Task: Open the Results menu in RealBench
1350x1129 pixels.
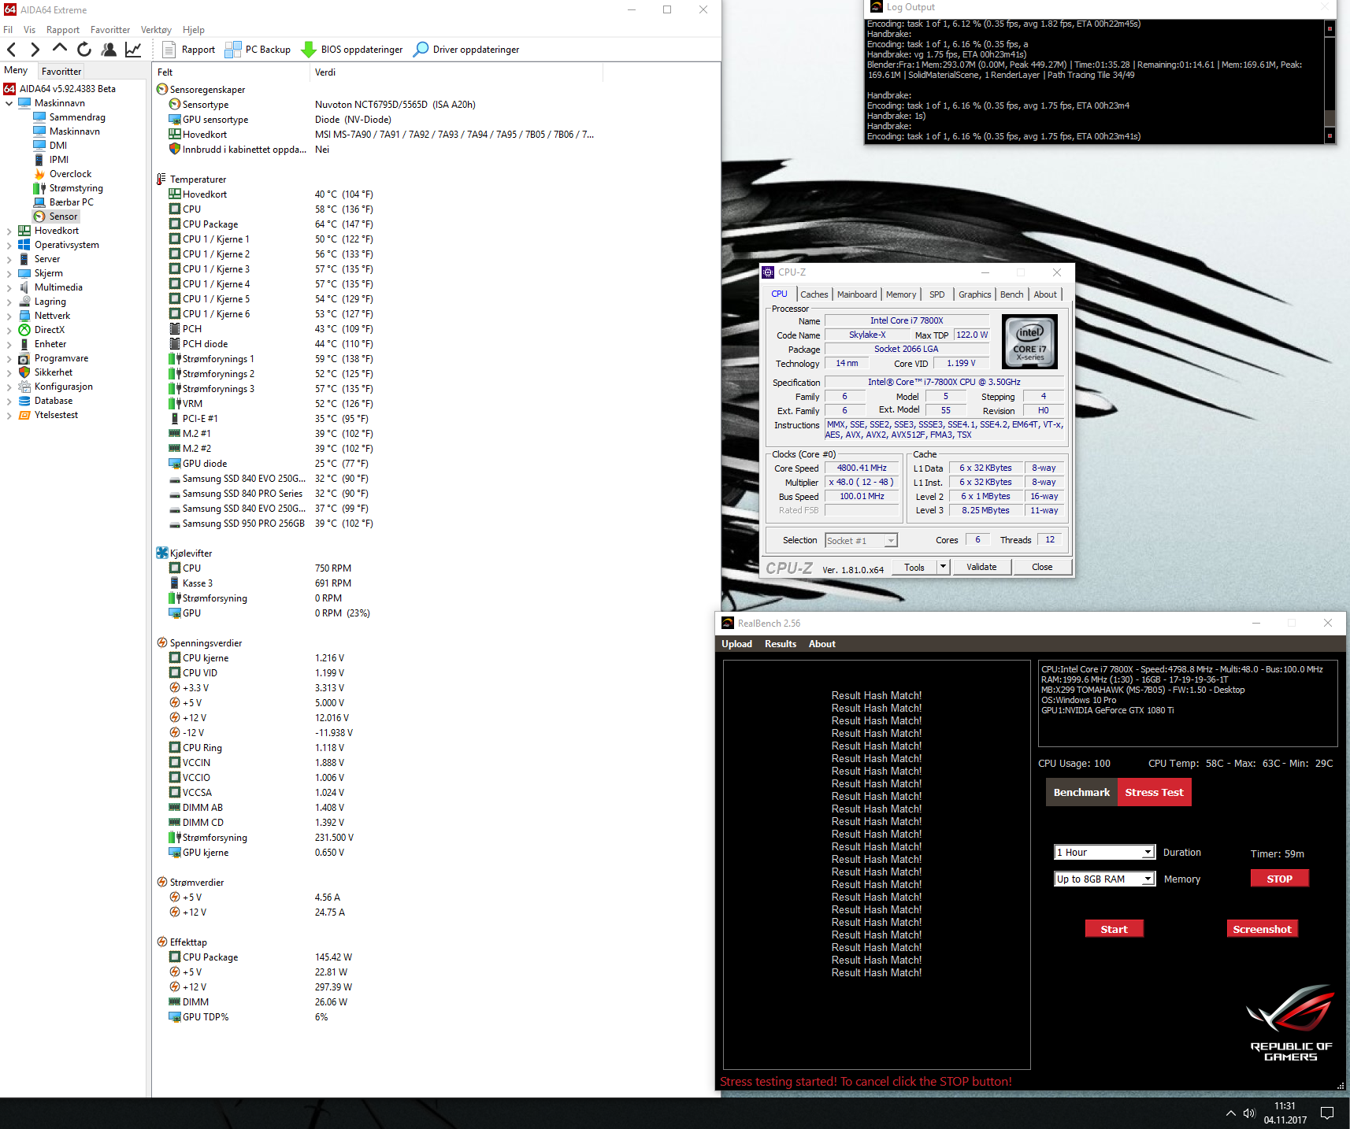Action: [781, 644]
